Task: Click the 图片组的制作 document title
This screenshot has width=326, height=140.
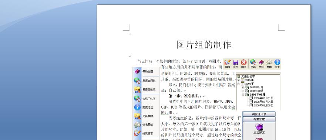Action: point(204,45)
